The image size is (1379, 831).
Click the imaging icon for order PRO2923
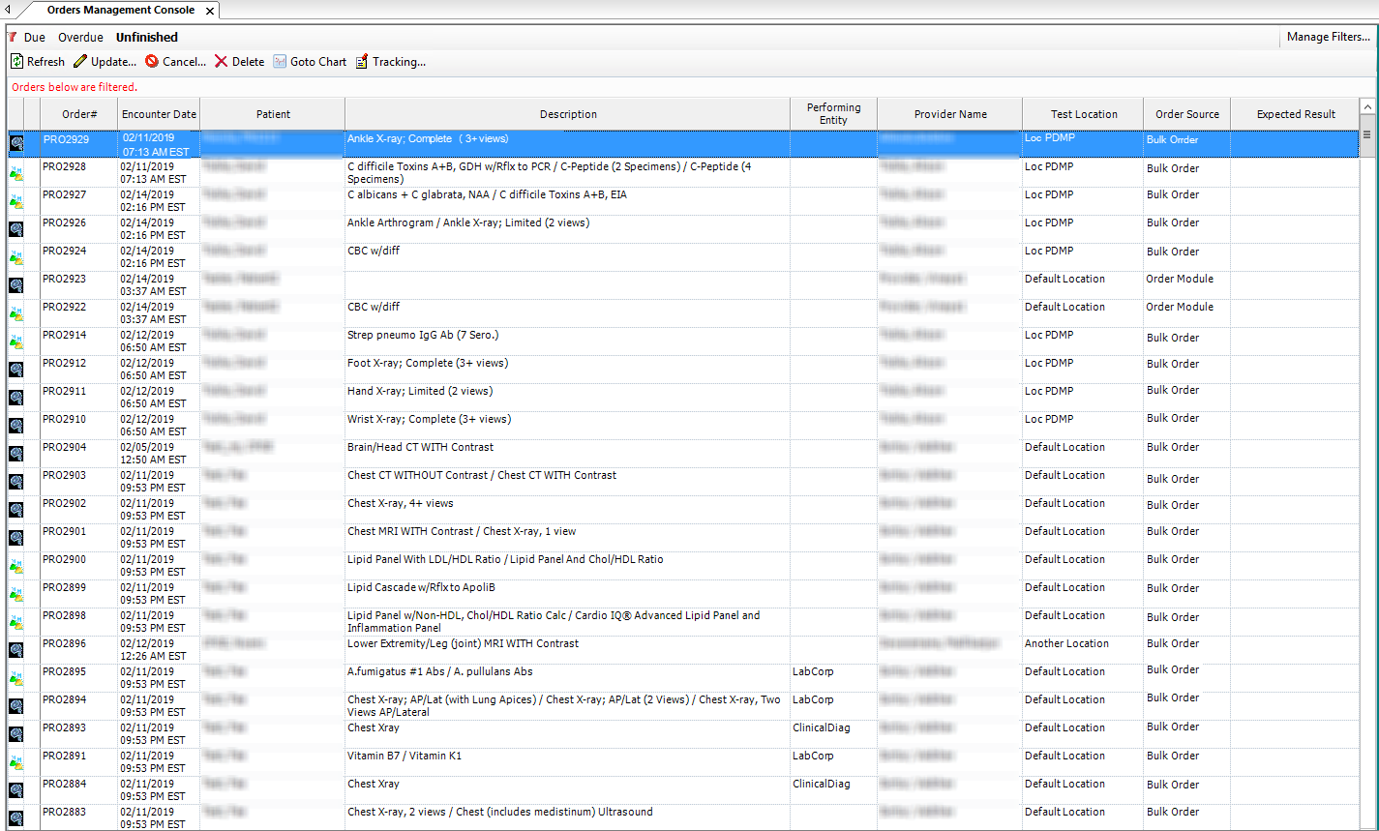[x=16, y=285]
